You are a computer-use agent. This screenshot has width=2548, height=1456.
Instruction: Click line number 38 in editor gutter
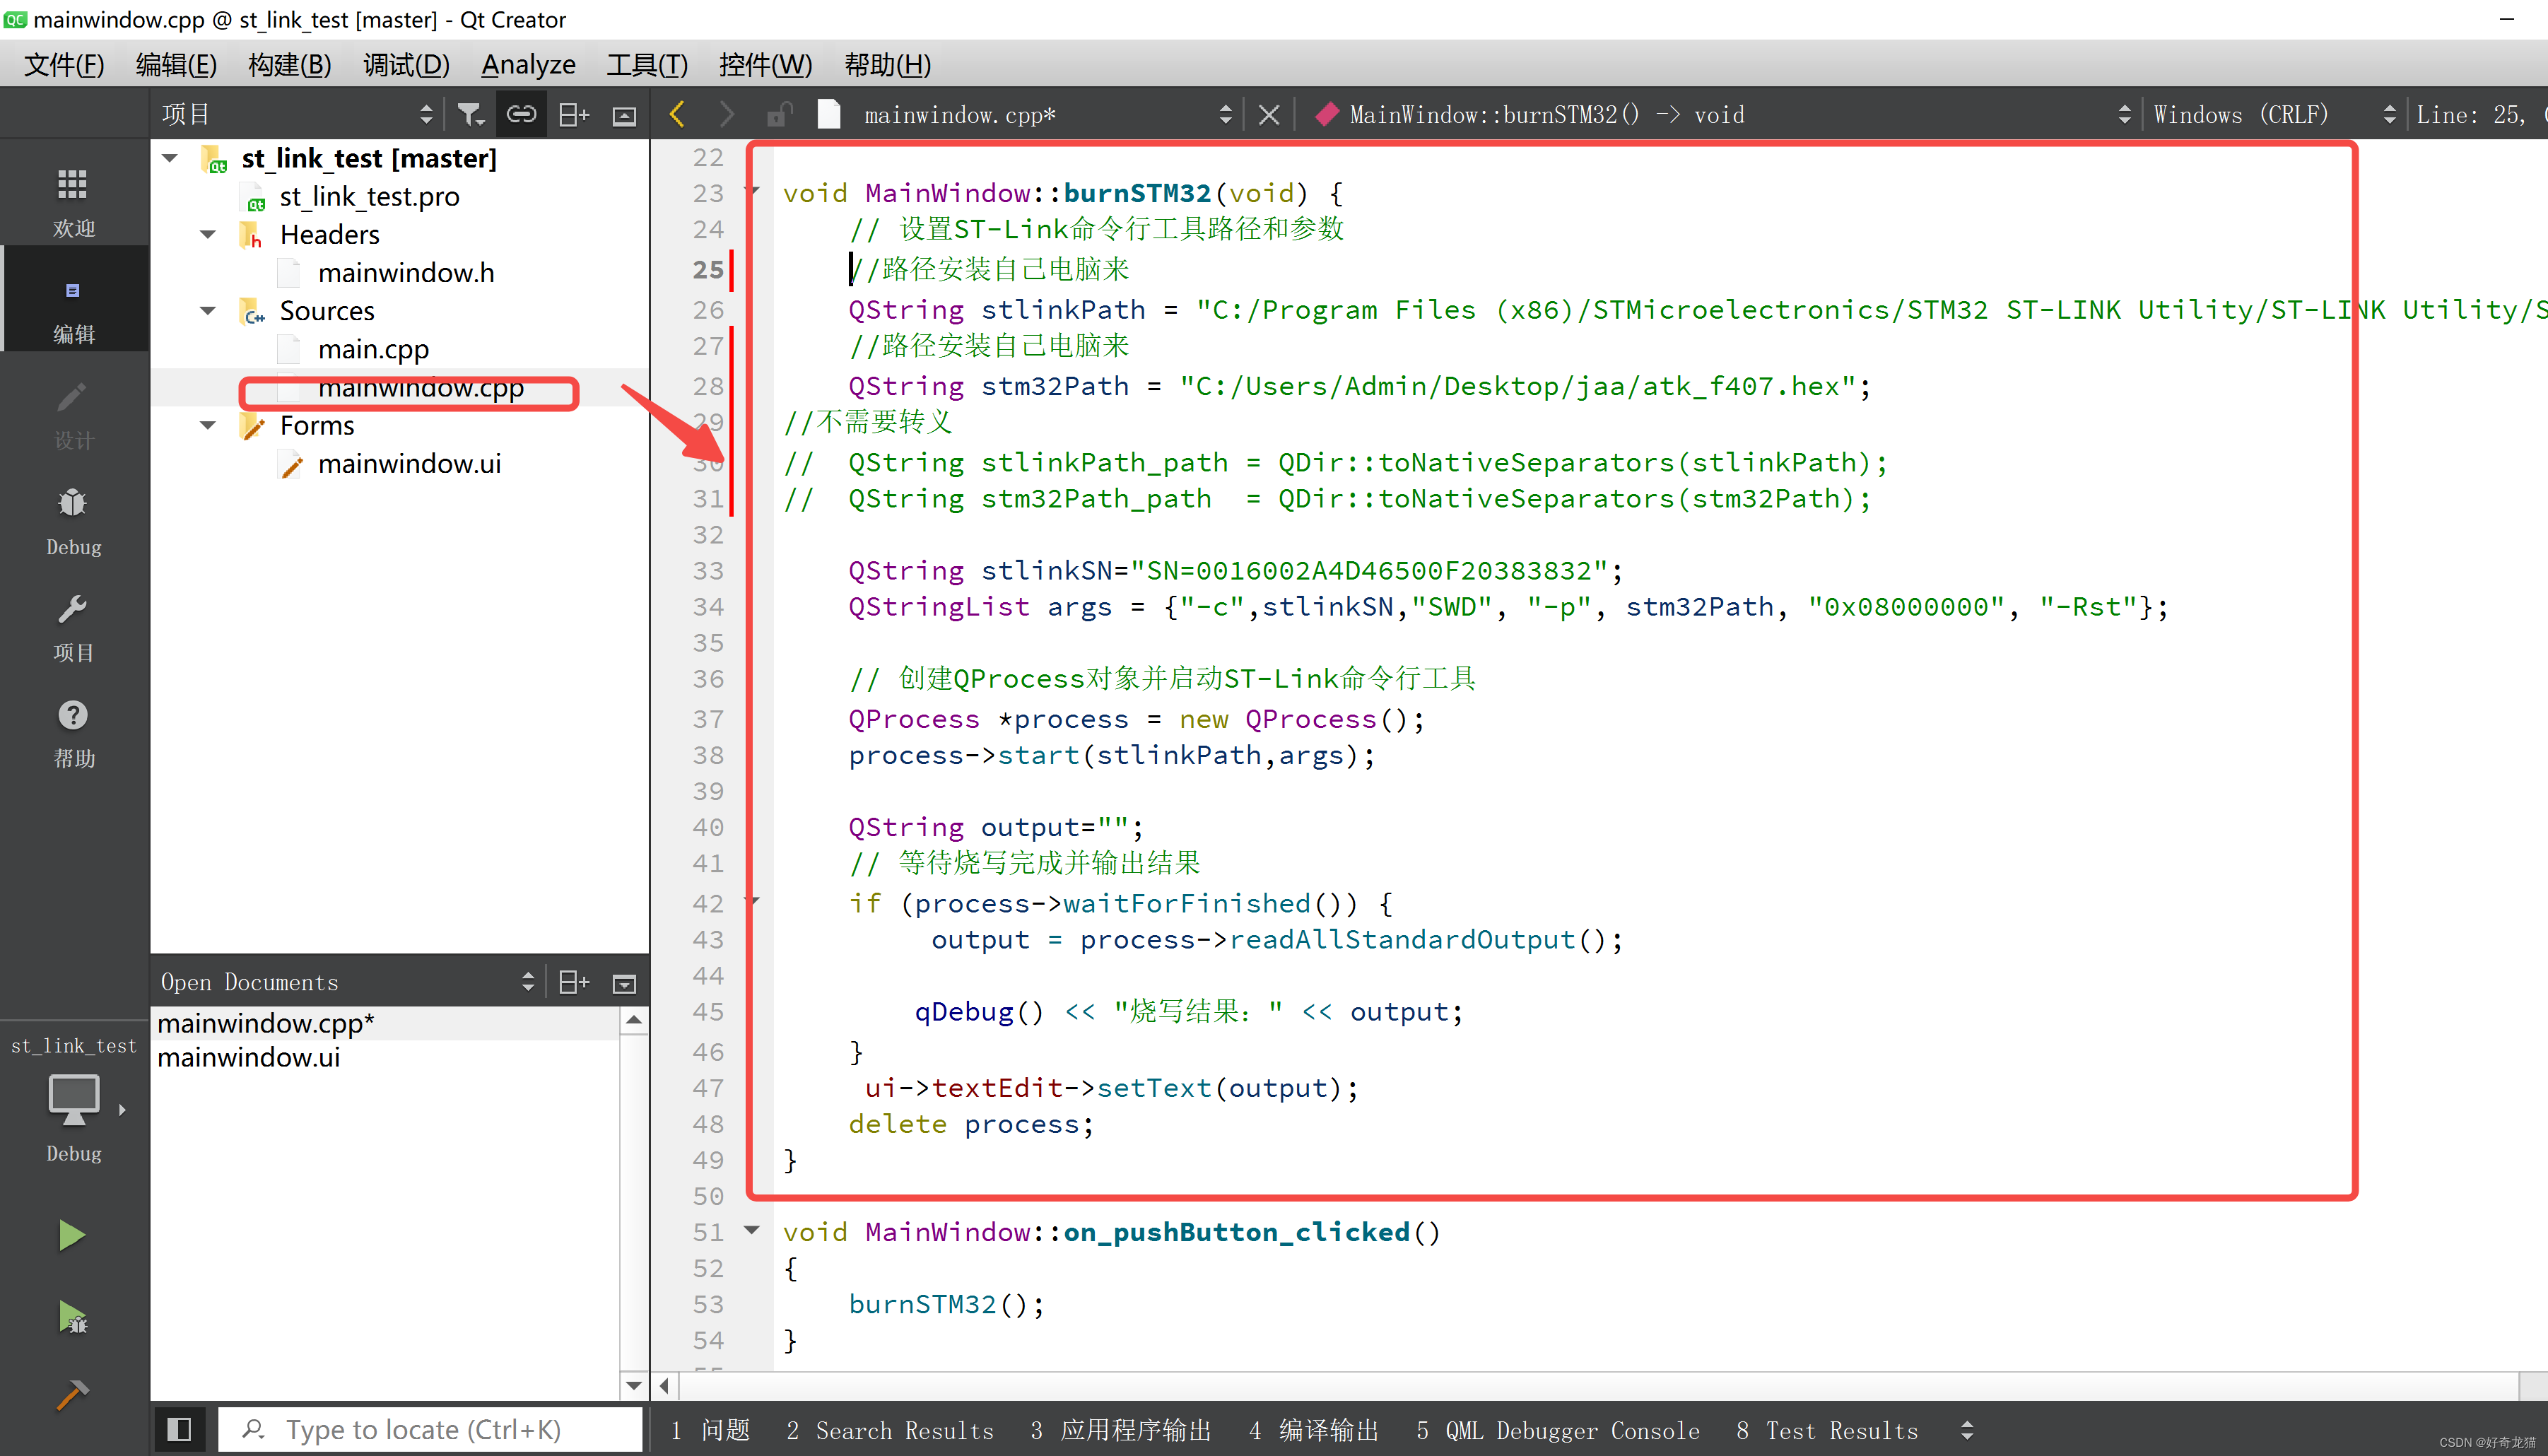[708, 755]
